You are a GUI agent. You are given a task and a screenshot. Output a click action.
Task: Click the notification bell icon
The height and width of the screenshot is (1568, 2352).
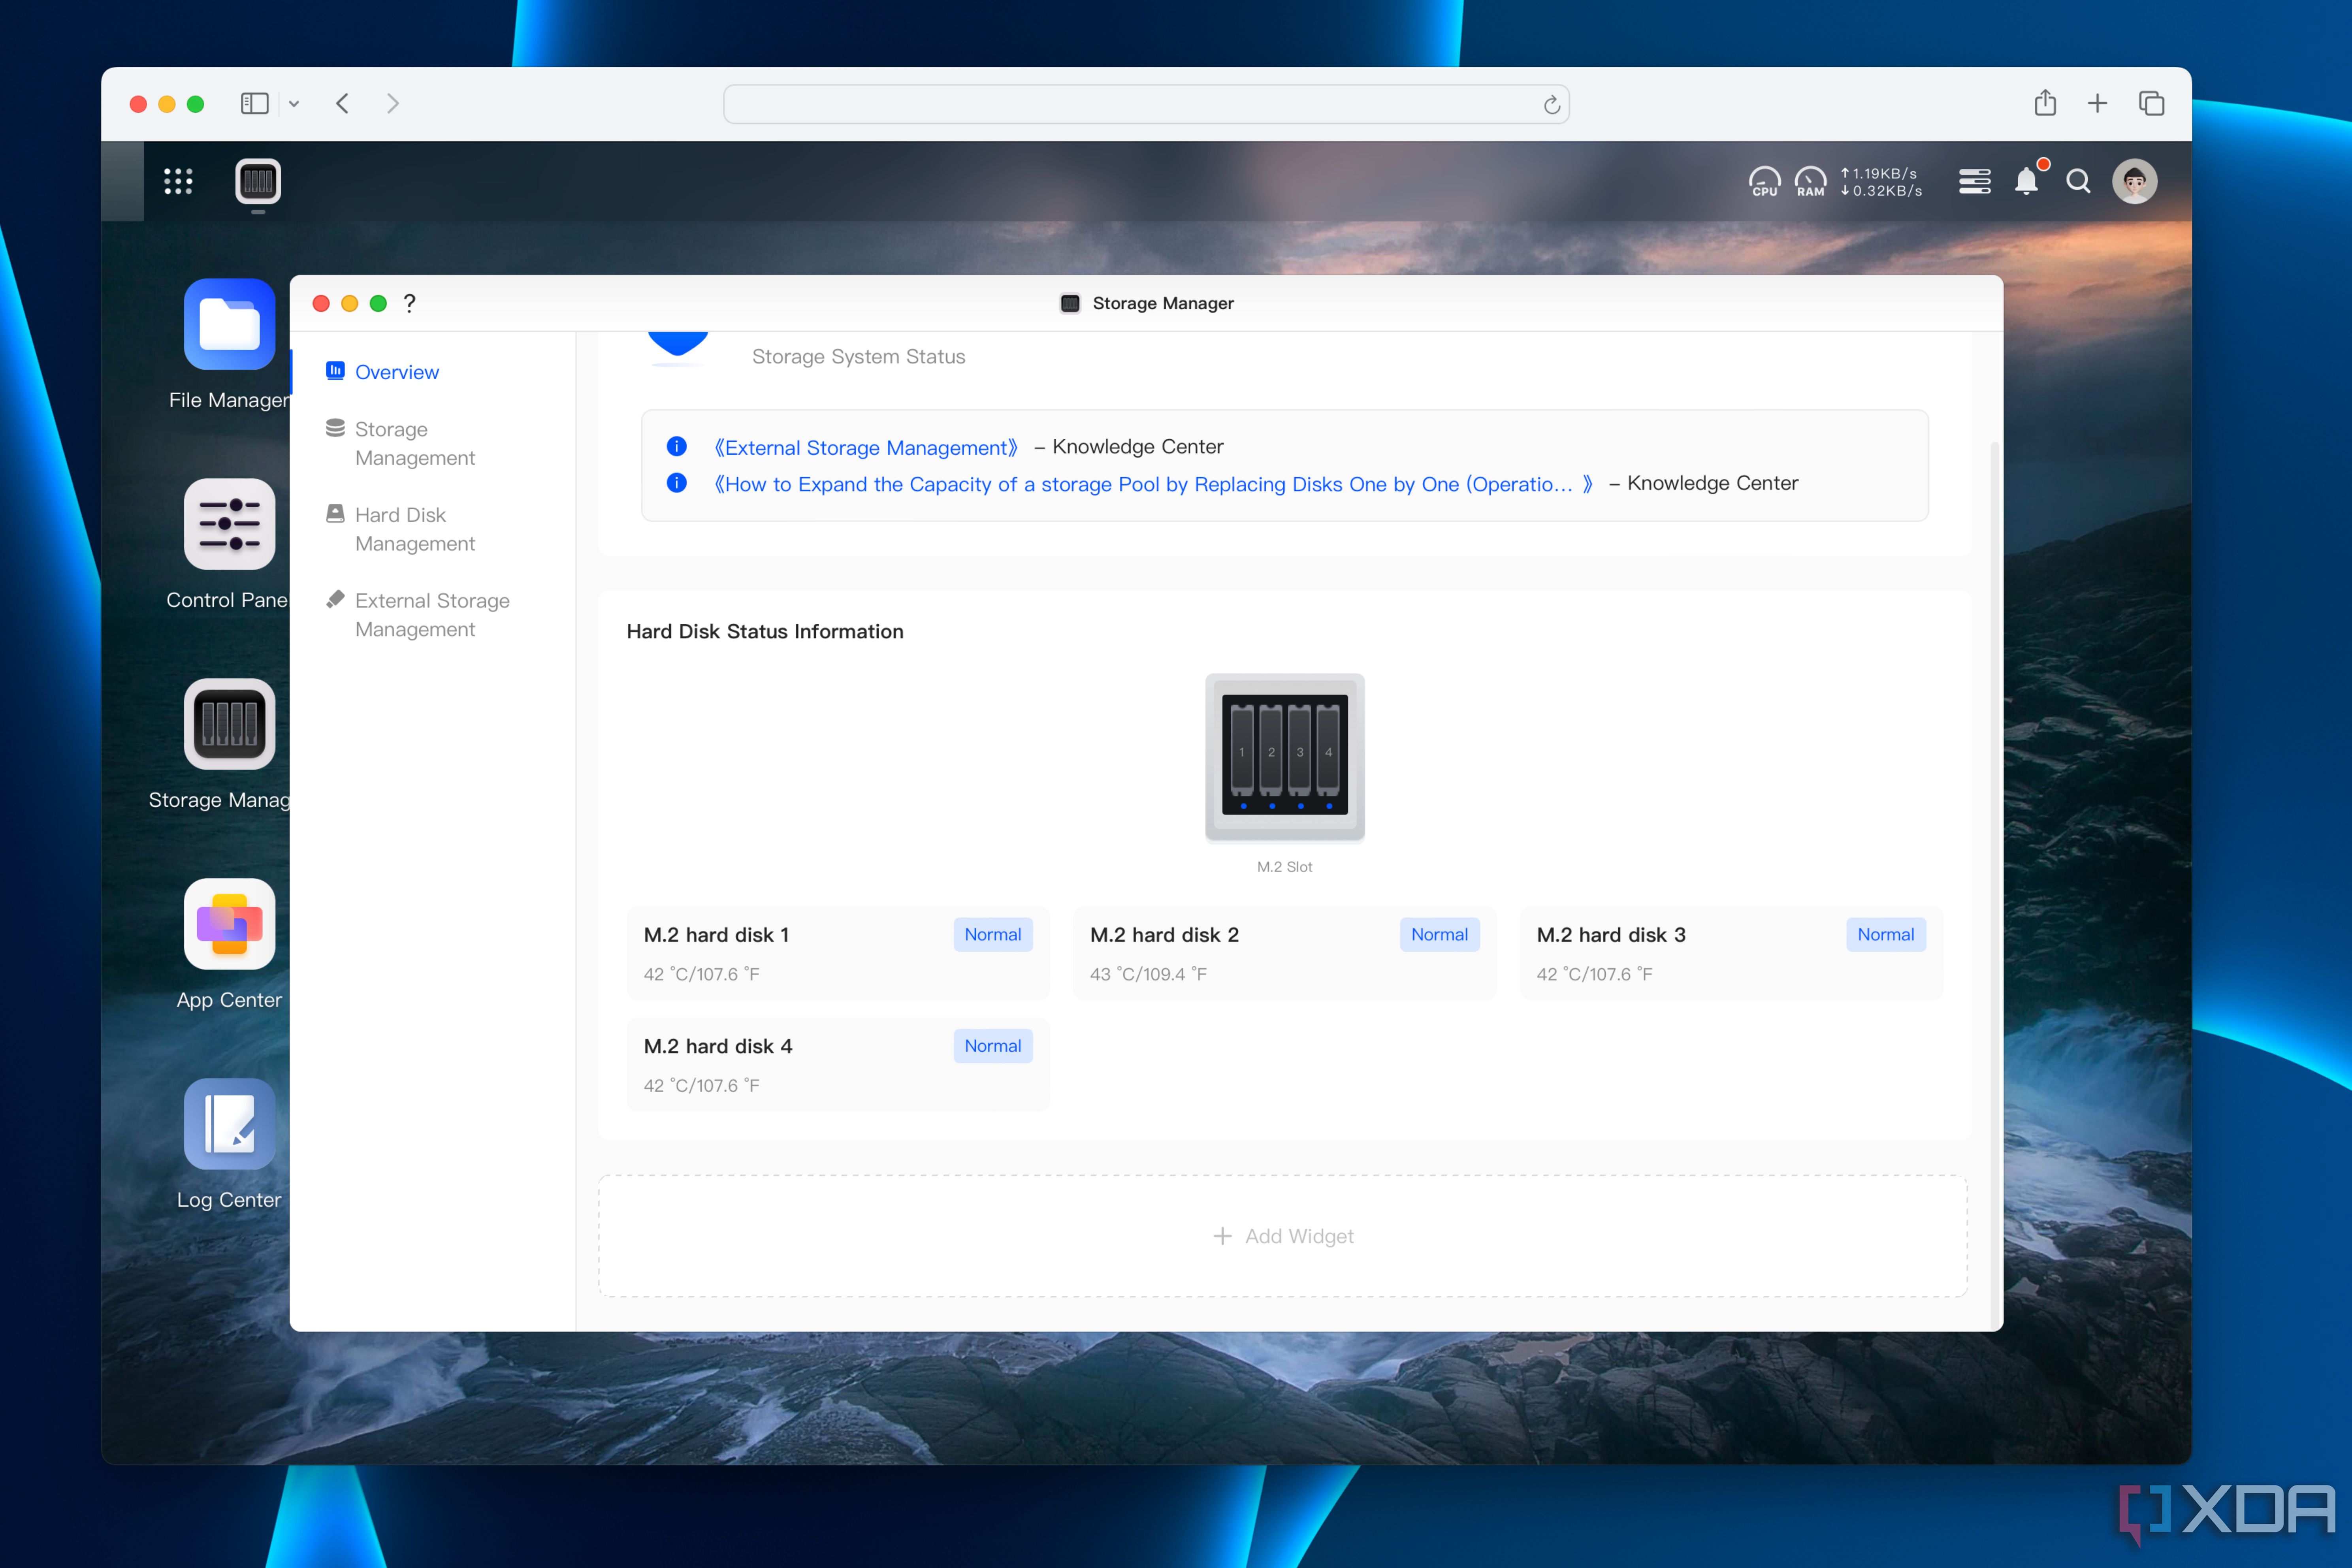tap(2026, 181)
